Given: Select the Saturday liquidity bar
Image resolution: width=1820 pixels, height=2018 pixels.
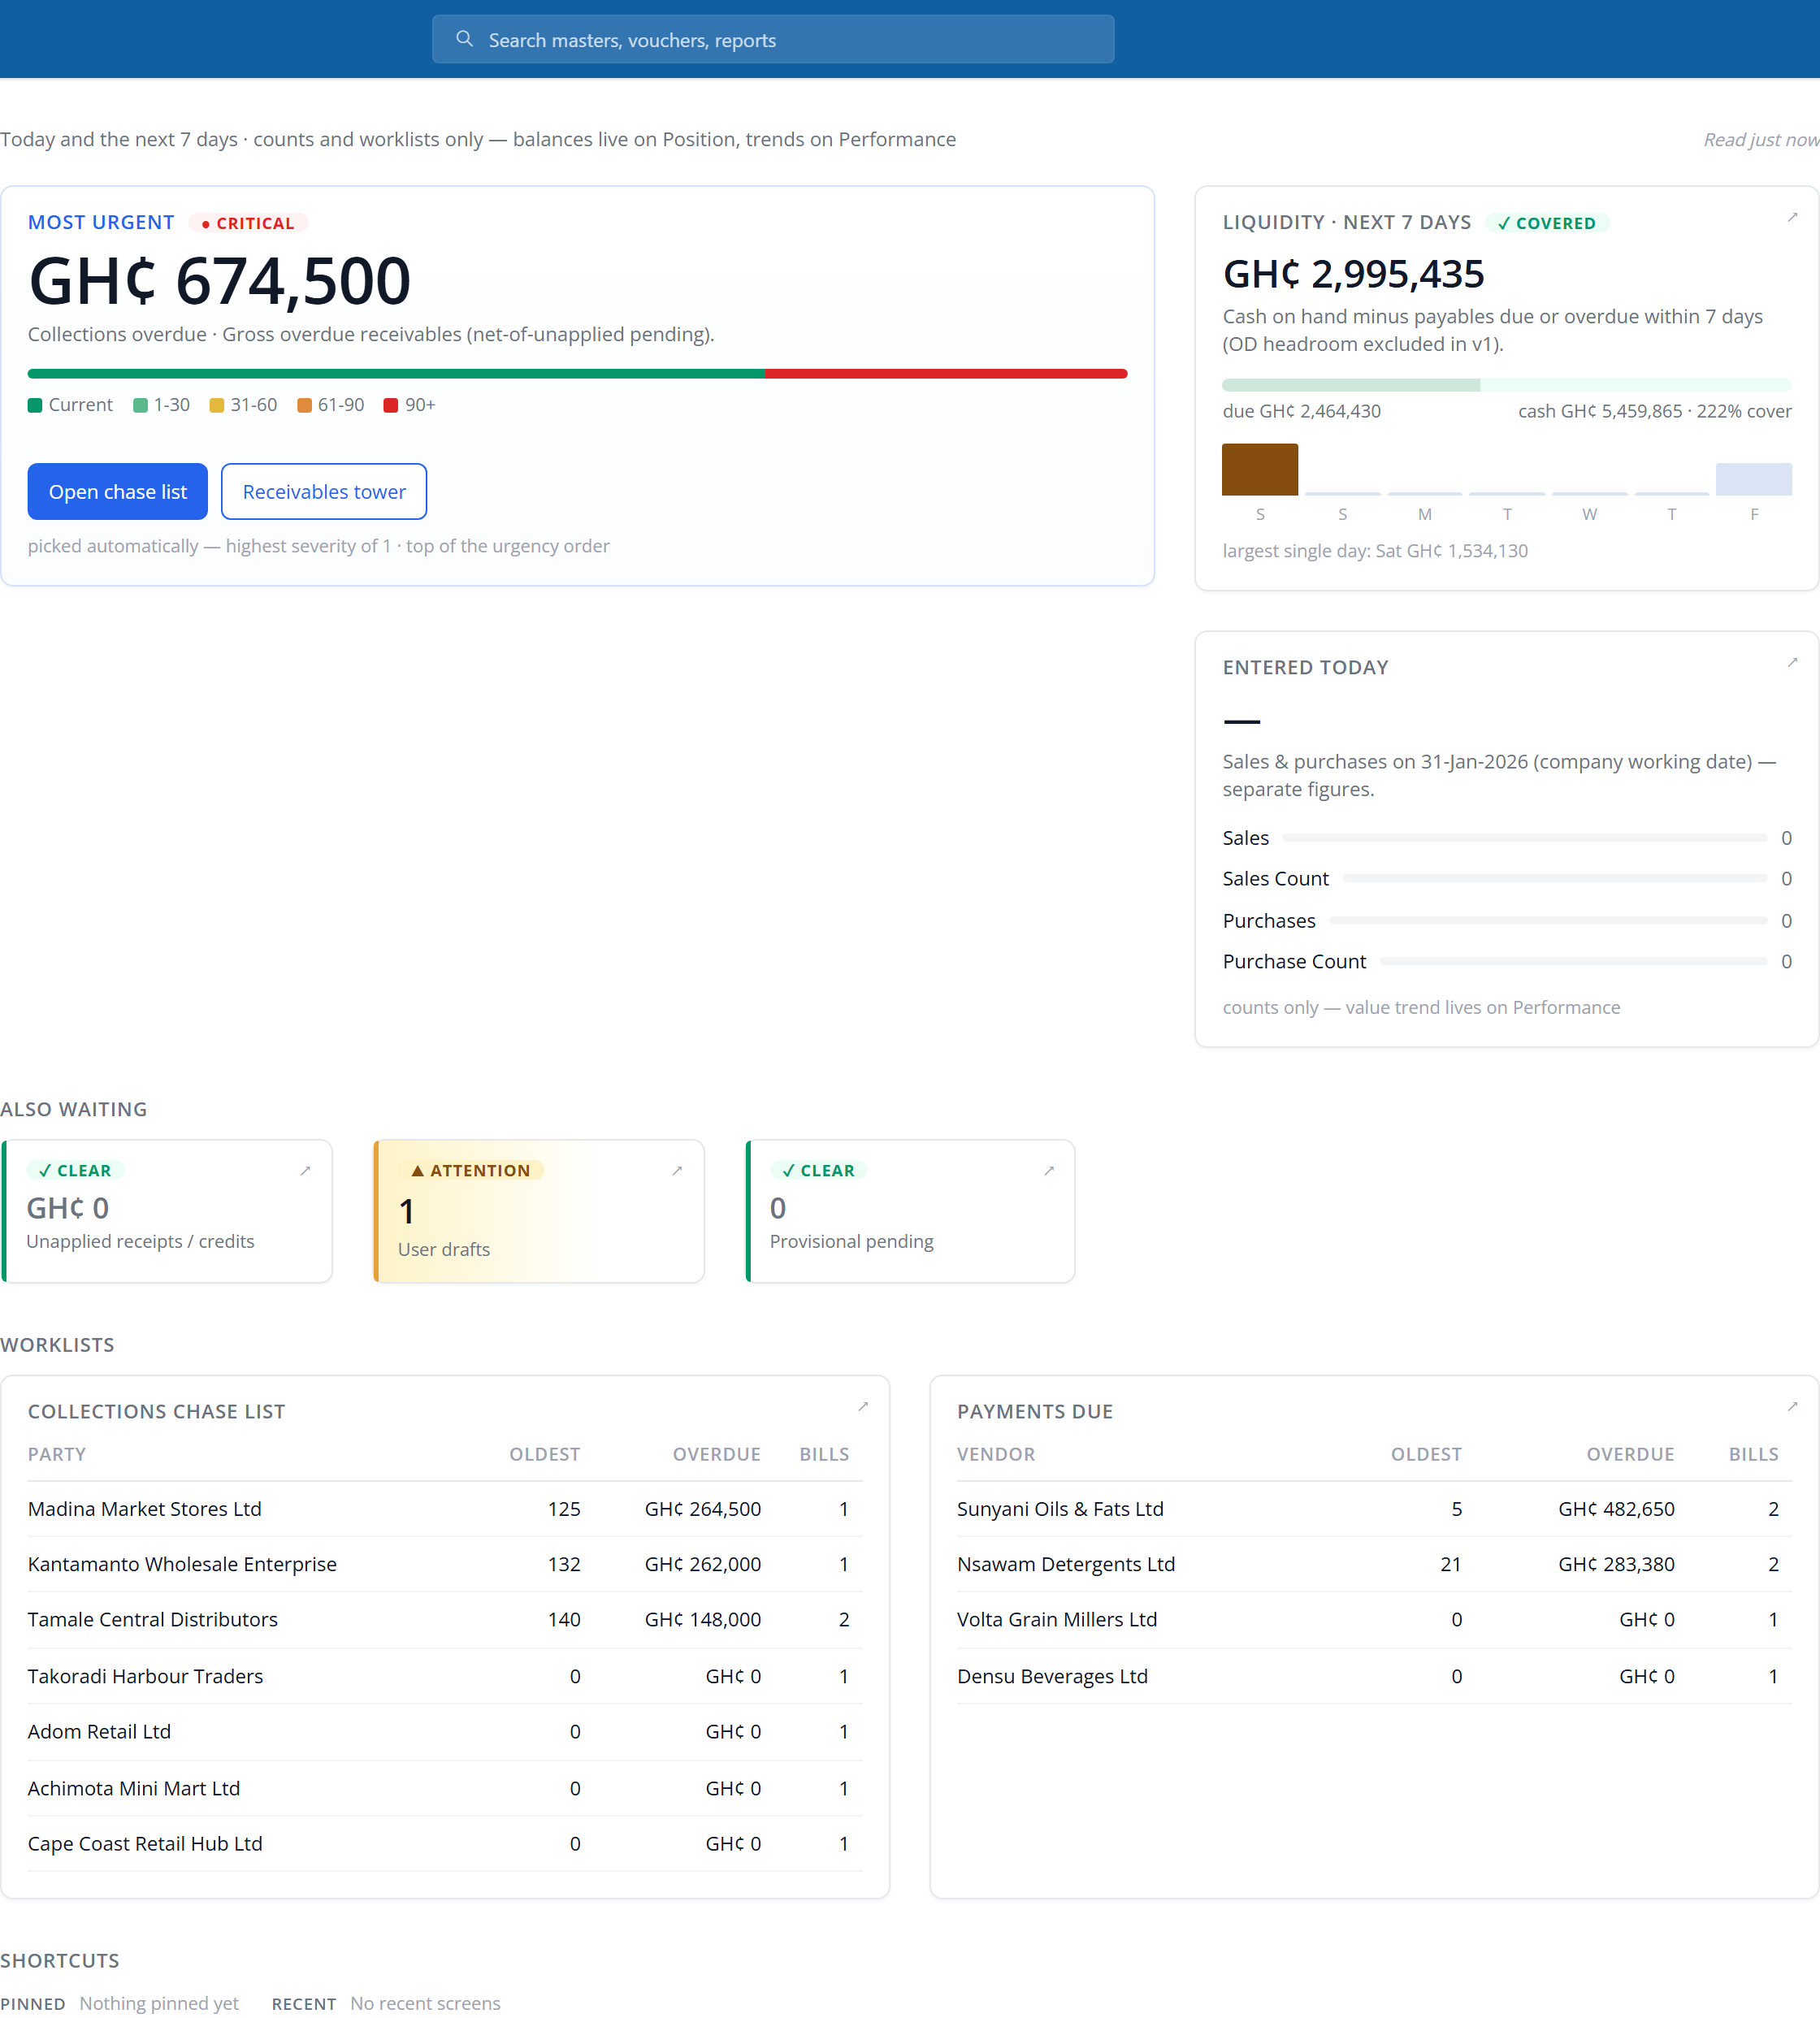Looking at the screenshot, I should click(x=1260, y=469).
